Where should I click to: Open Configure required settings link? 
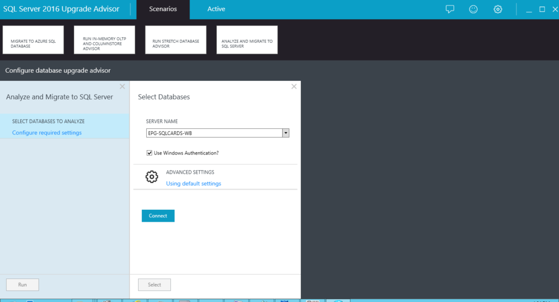[47, 133]
